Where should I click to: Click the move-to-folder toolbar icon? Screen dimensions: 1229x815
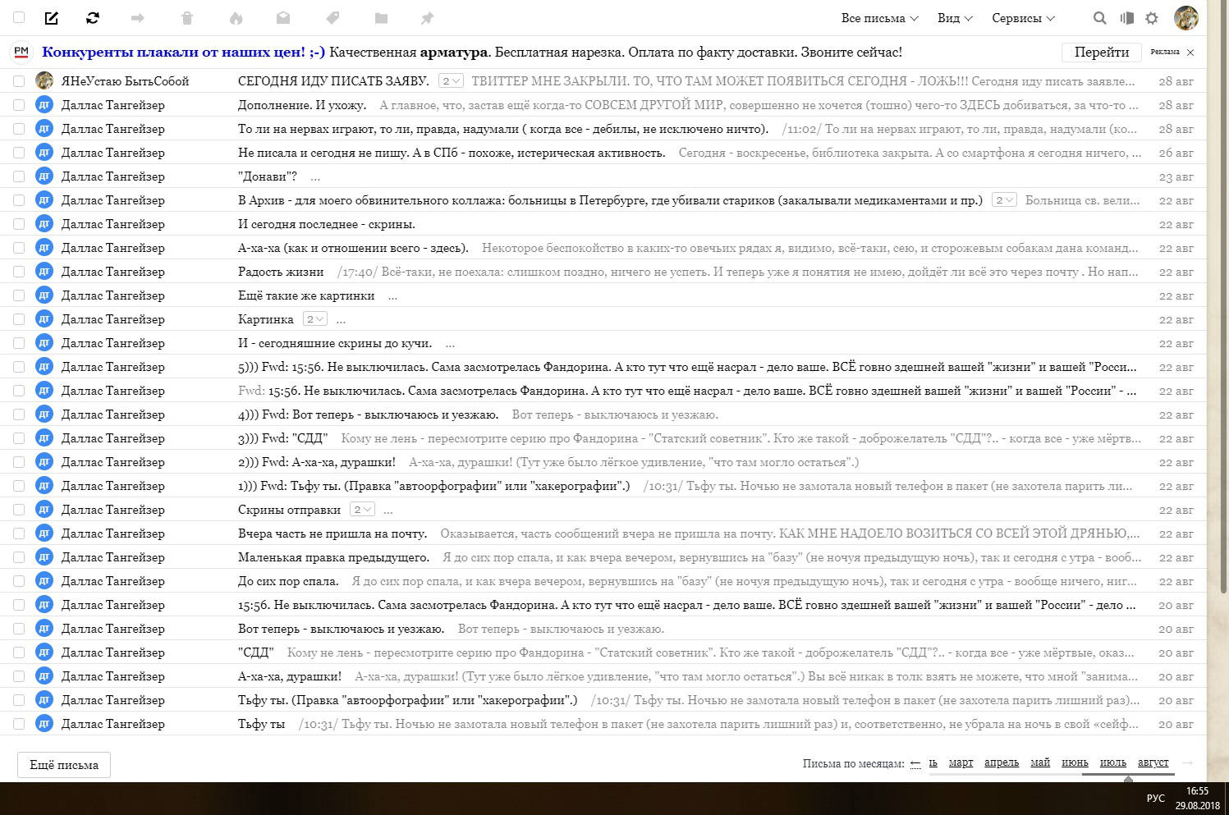coord(381,18)
